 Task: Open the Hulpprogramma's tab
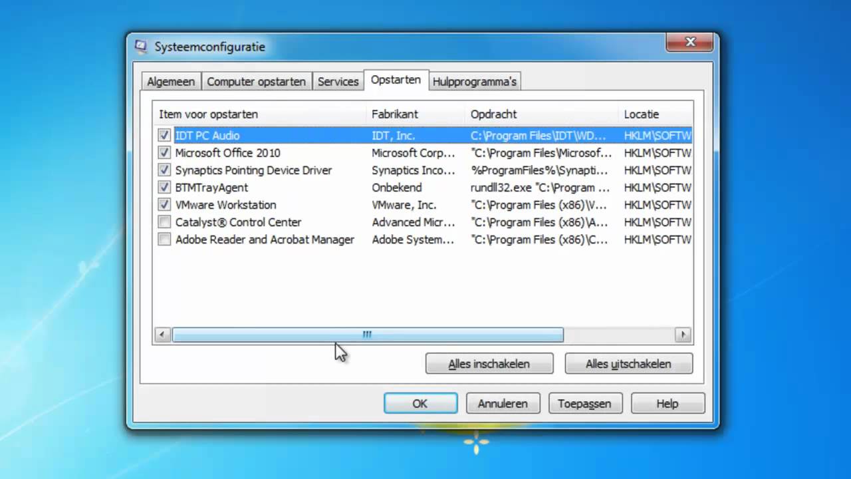pos(475,82)
